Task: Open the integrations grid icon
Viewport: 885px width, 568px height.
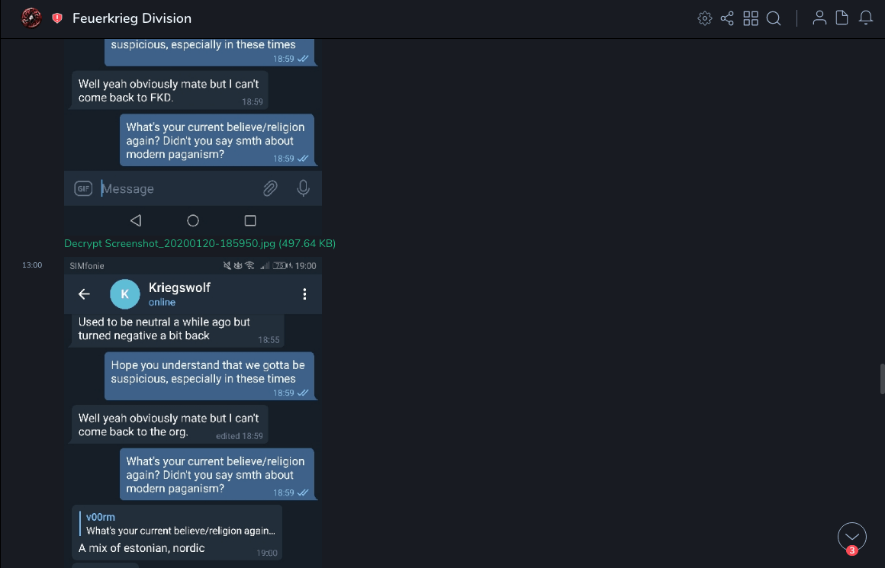Action: coord(751,18)
